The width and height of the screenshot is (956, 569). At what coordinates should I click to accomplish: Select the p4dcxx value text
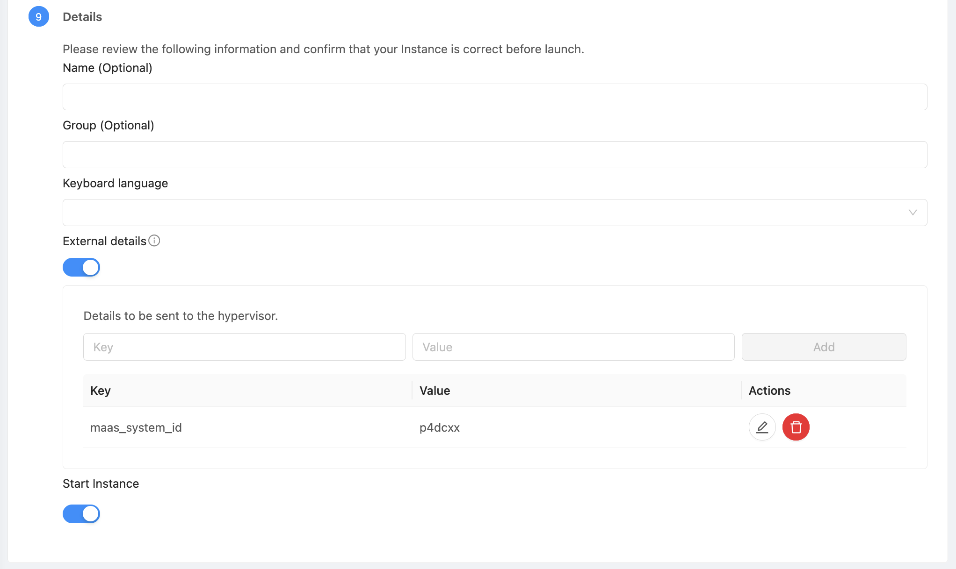pos(440,427)
